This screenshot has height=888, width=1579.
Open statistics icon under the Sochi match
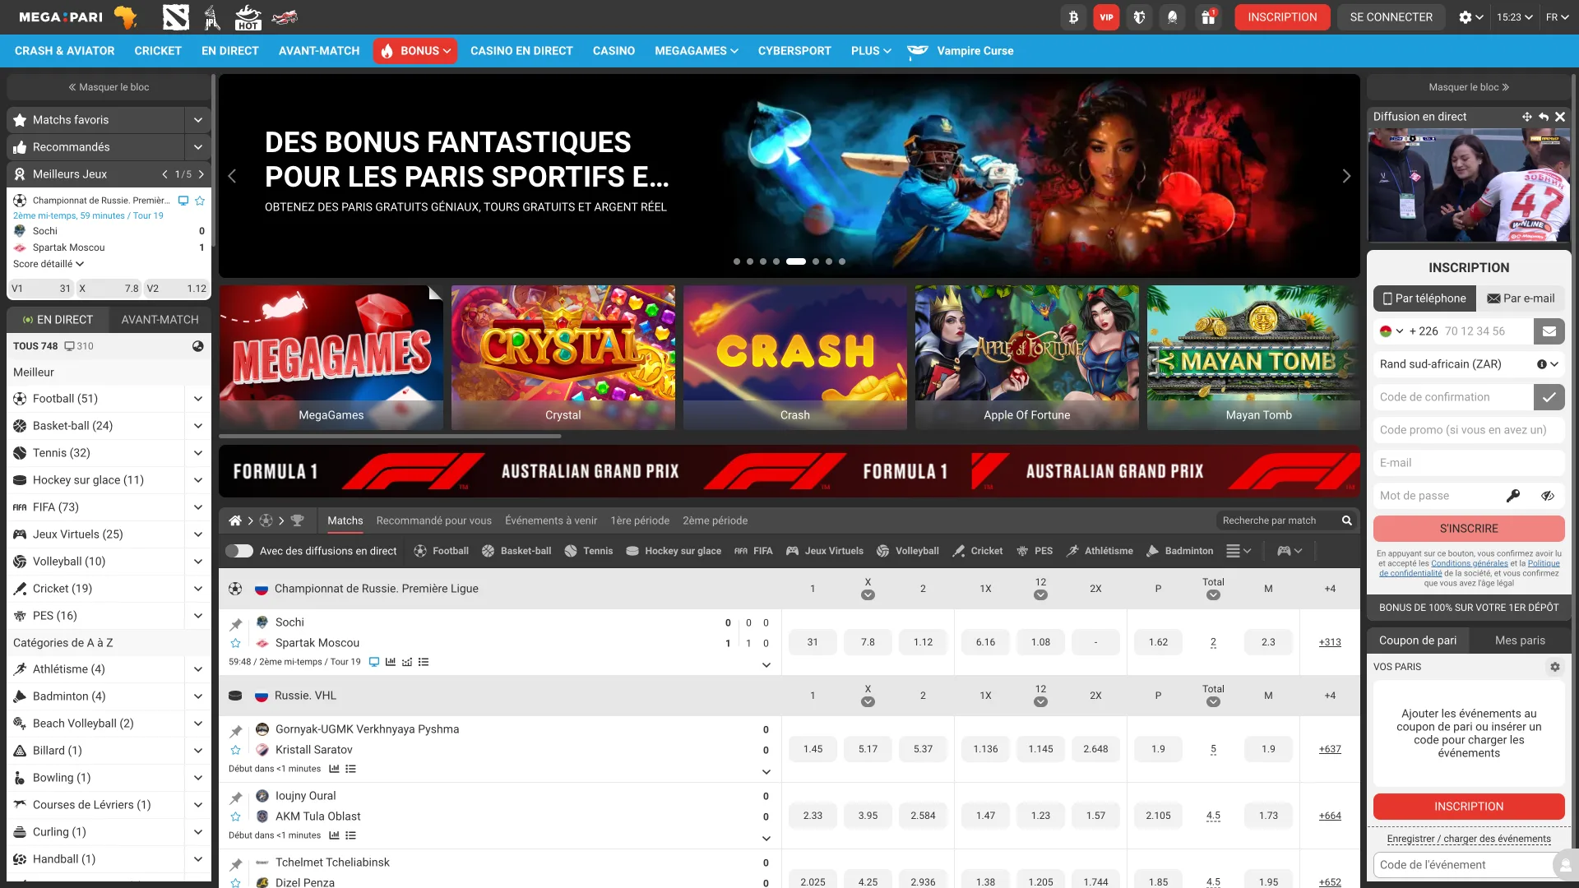pyautogui.click(x=390, y=662)
